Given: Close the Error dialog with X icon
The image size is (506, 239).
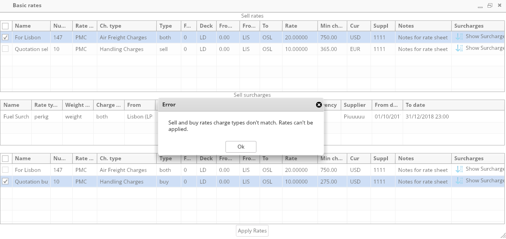Looking at the screenshot, I should [x=319, y=105].
